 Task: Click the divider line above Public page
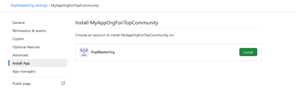39,77
